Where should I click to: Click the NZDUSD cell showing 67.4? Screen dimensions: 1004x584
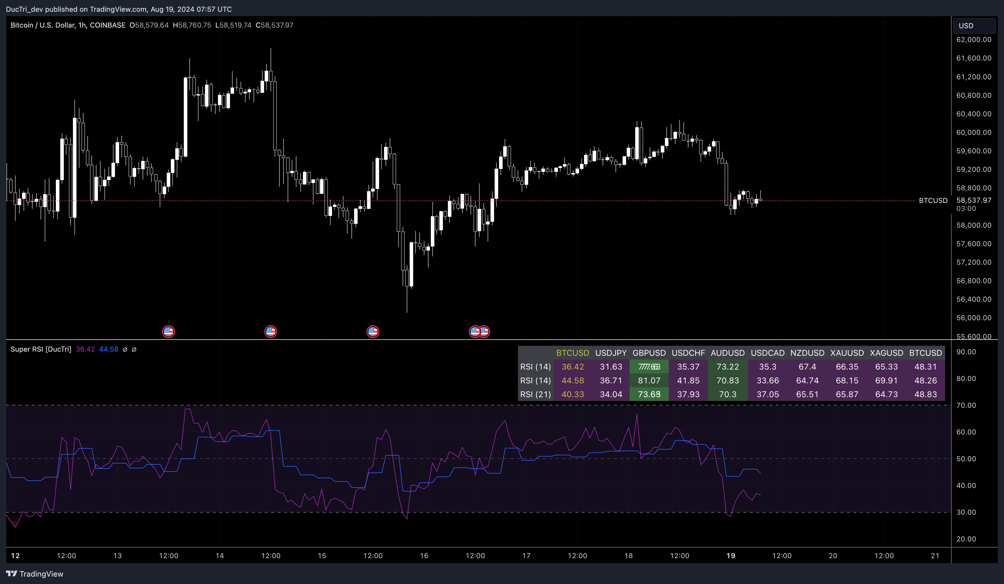(807, 367)
